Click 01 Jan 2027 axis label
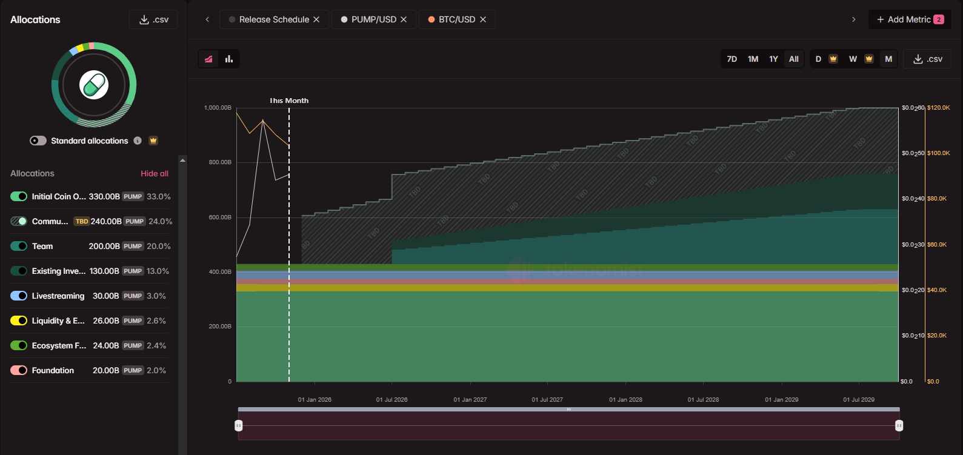Screen dimensions: 963x455 pyautogui.click(x=470, y=399)
